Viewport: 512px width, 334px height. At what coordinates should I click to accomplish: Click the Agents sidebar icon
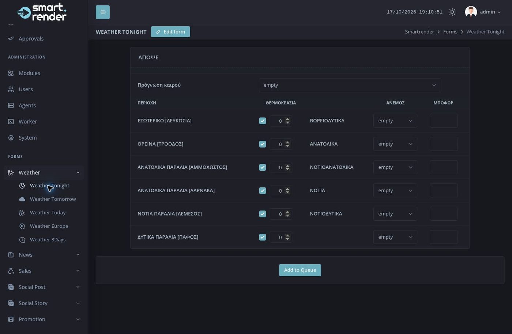click(11, 105)
